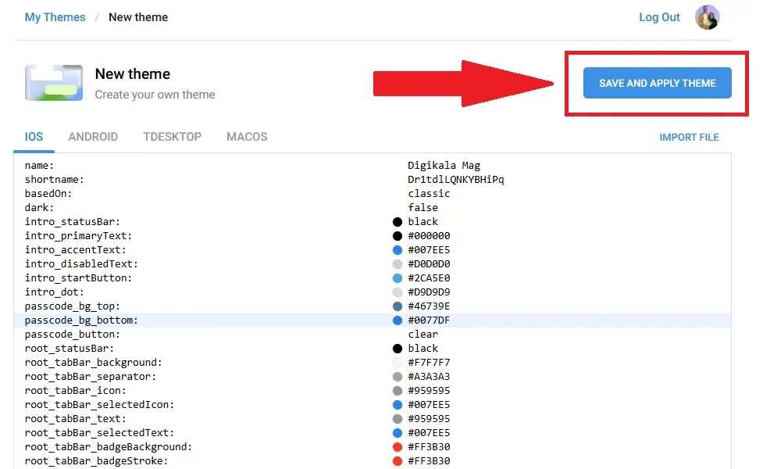The image size is (763, 469).
Task: Click the root_tabBar_separator gray swatch
Action: point(398,377)
